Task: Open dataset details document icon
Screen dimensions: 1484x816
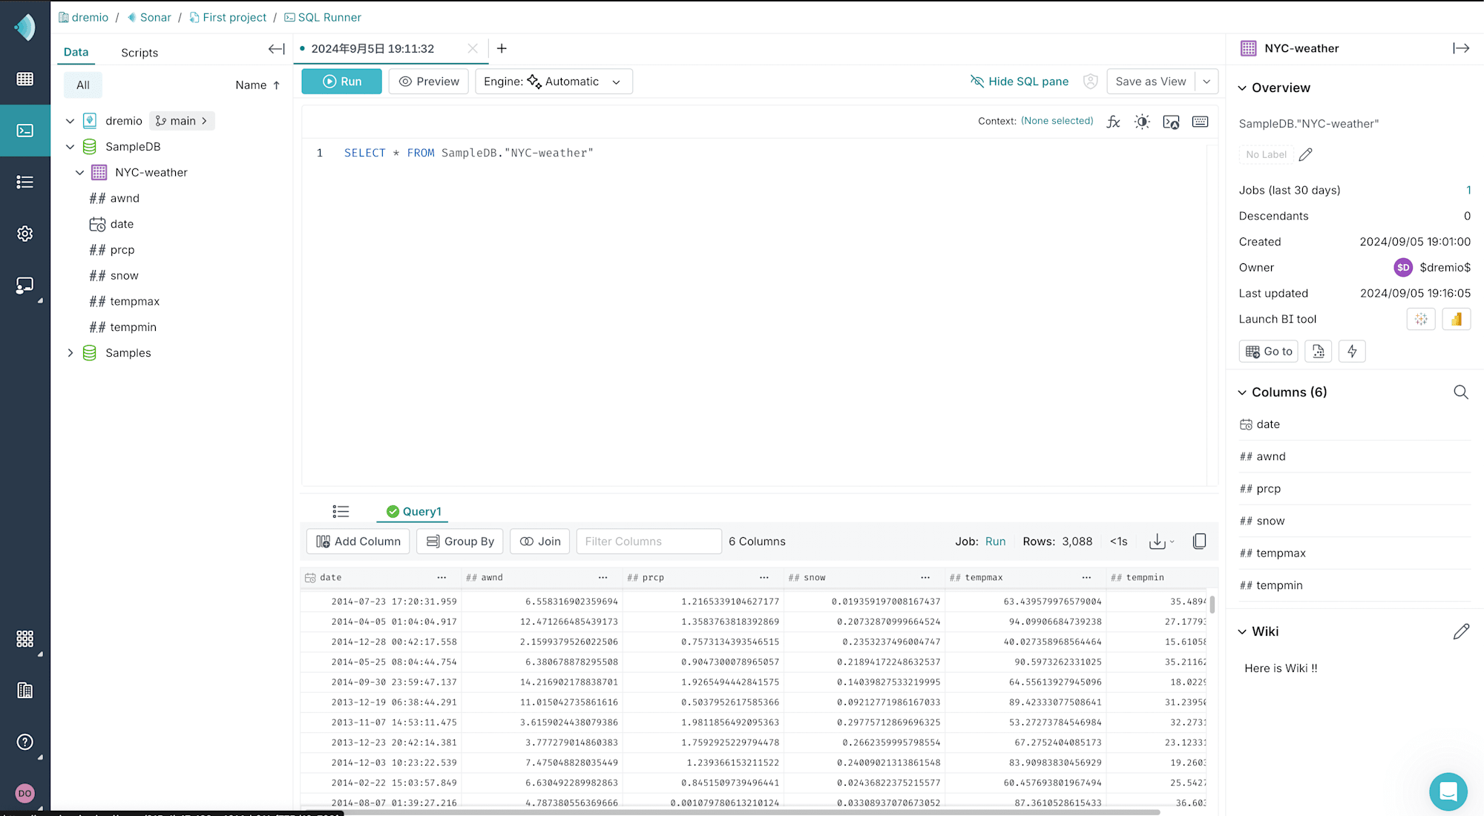Action: (1319, 352)
